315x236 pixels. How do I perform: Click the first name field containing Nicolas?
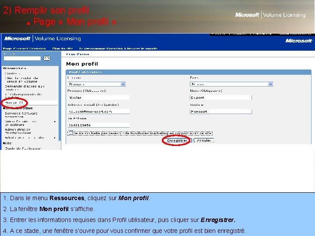click(x=98, y=97)
